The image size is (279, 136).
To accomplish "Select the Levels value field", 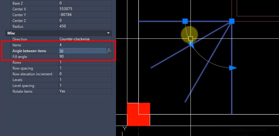I will click(85, 80).
